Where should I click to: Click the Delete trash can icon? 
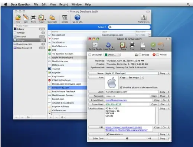(x=65, y=17)
